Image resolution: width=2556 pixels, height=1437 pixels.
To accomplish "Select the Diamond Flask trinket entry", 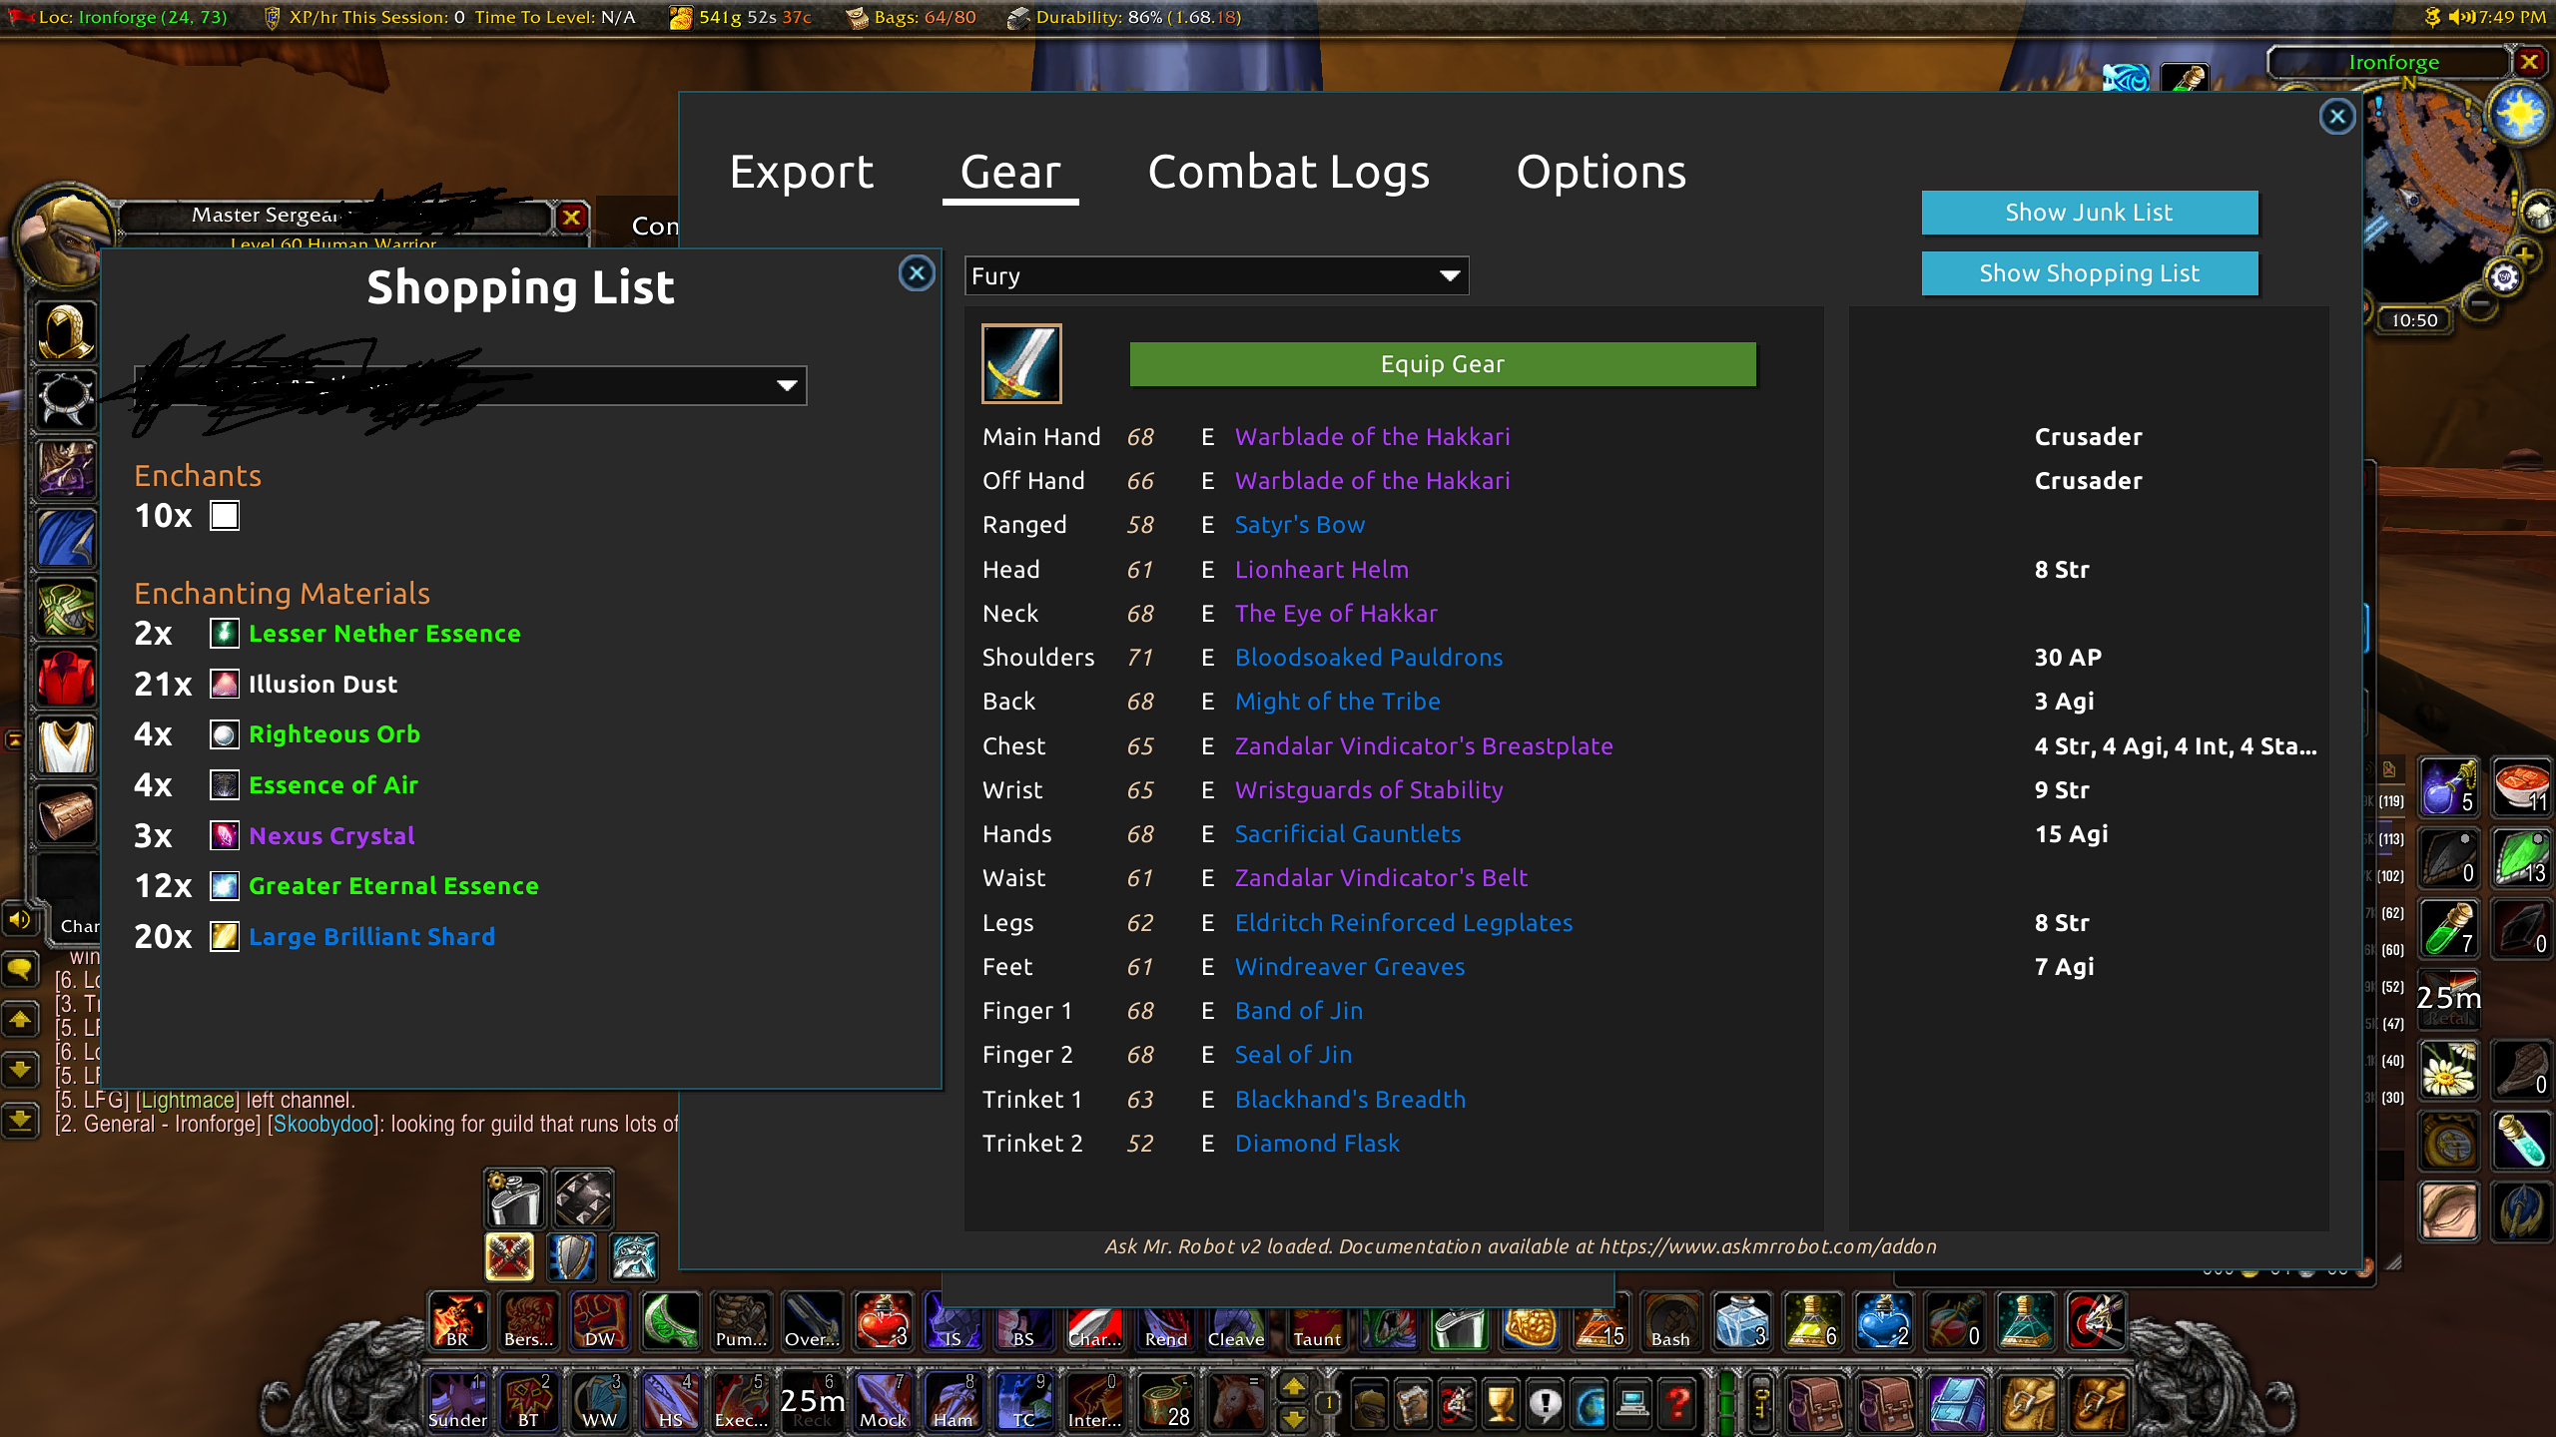I will tap(1317, 1143).
